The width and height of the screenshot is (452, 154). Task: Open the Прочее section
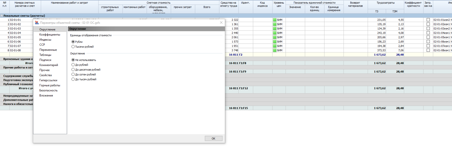[x=50, y=70]
